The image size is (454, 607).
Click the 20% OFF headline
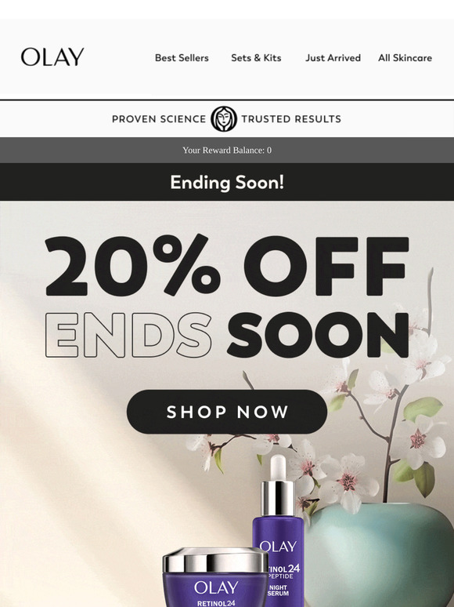click(x=227, y=265)
